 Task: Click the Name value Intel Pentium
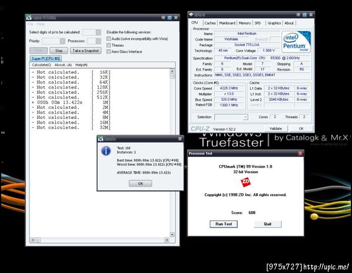click(x=247, y=33)
